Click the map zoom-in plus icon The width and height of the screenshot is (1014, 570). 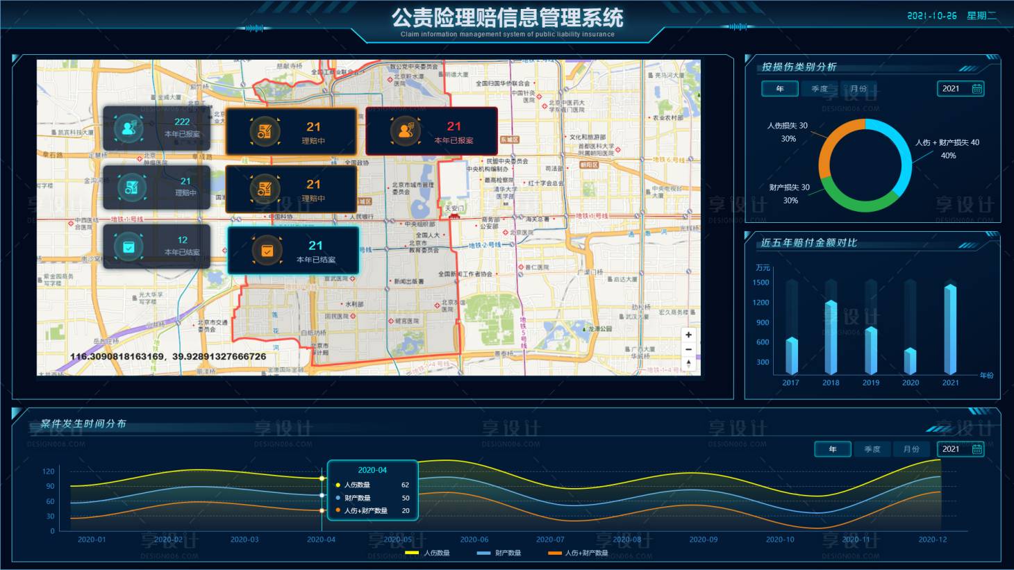[688, 335]
